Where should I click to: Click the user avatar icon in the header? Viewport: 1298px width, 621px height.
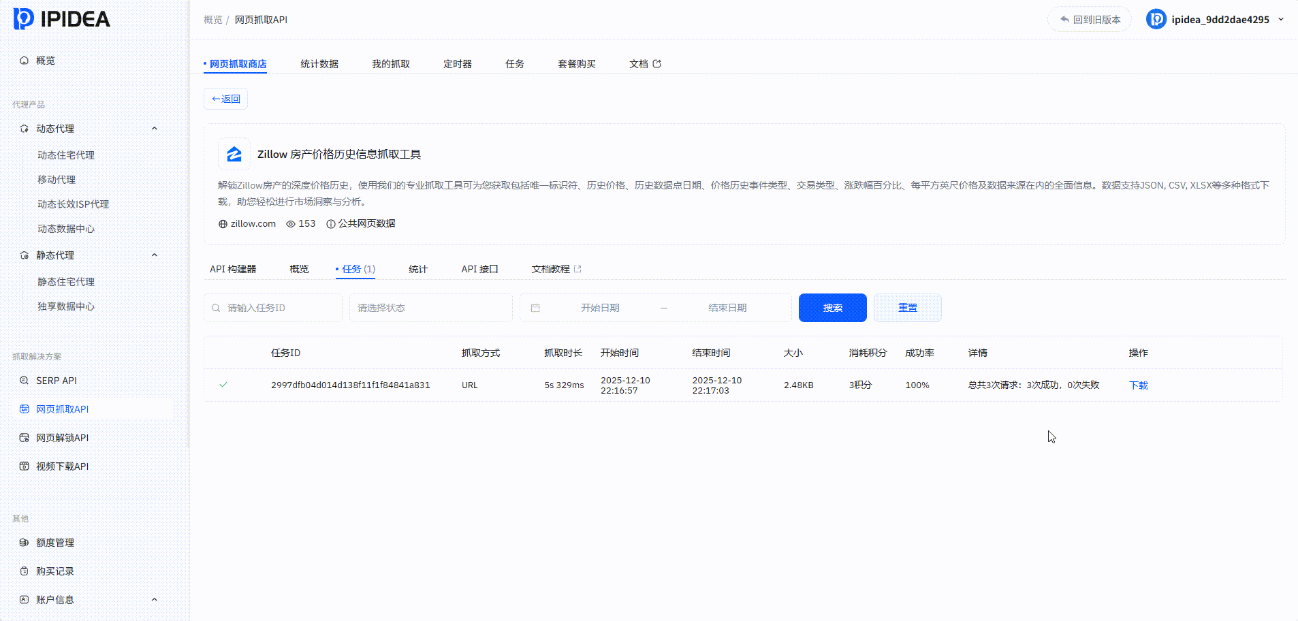coord(1156,19)
